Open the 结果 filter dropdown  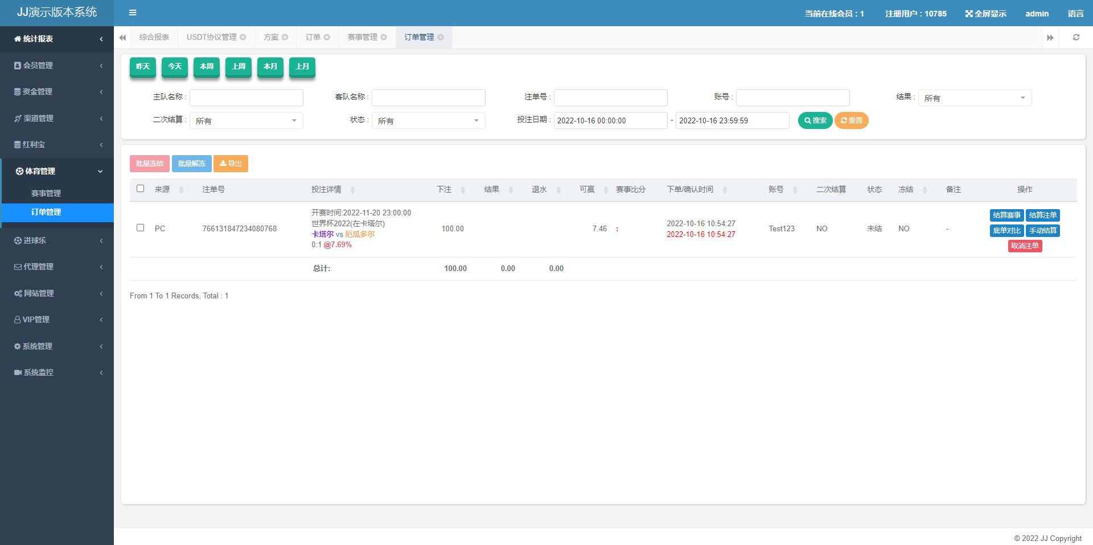[974, 97]
